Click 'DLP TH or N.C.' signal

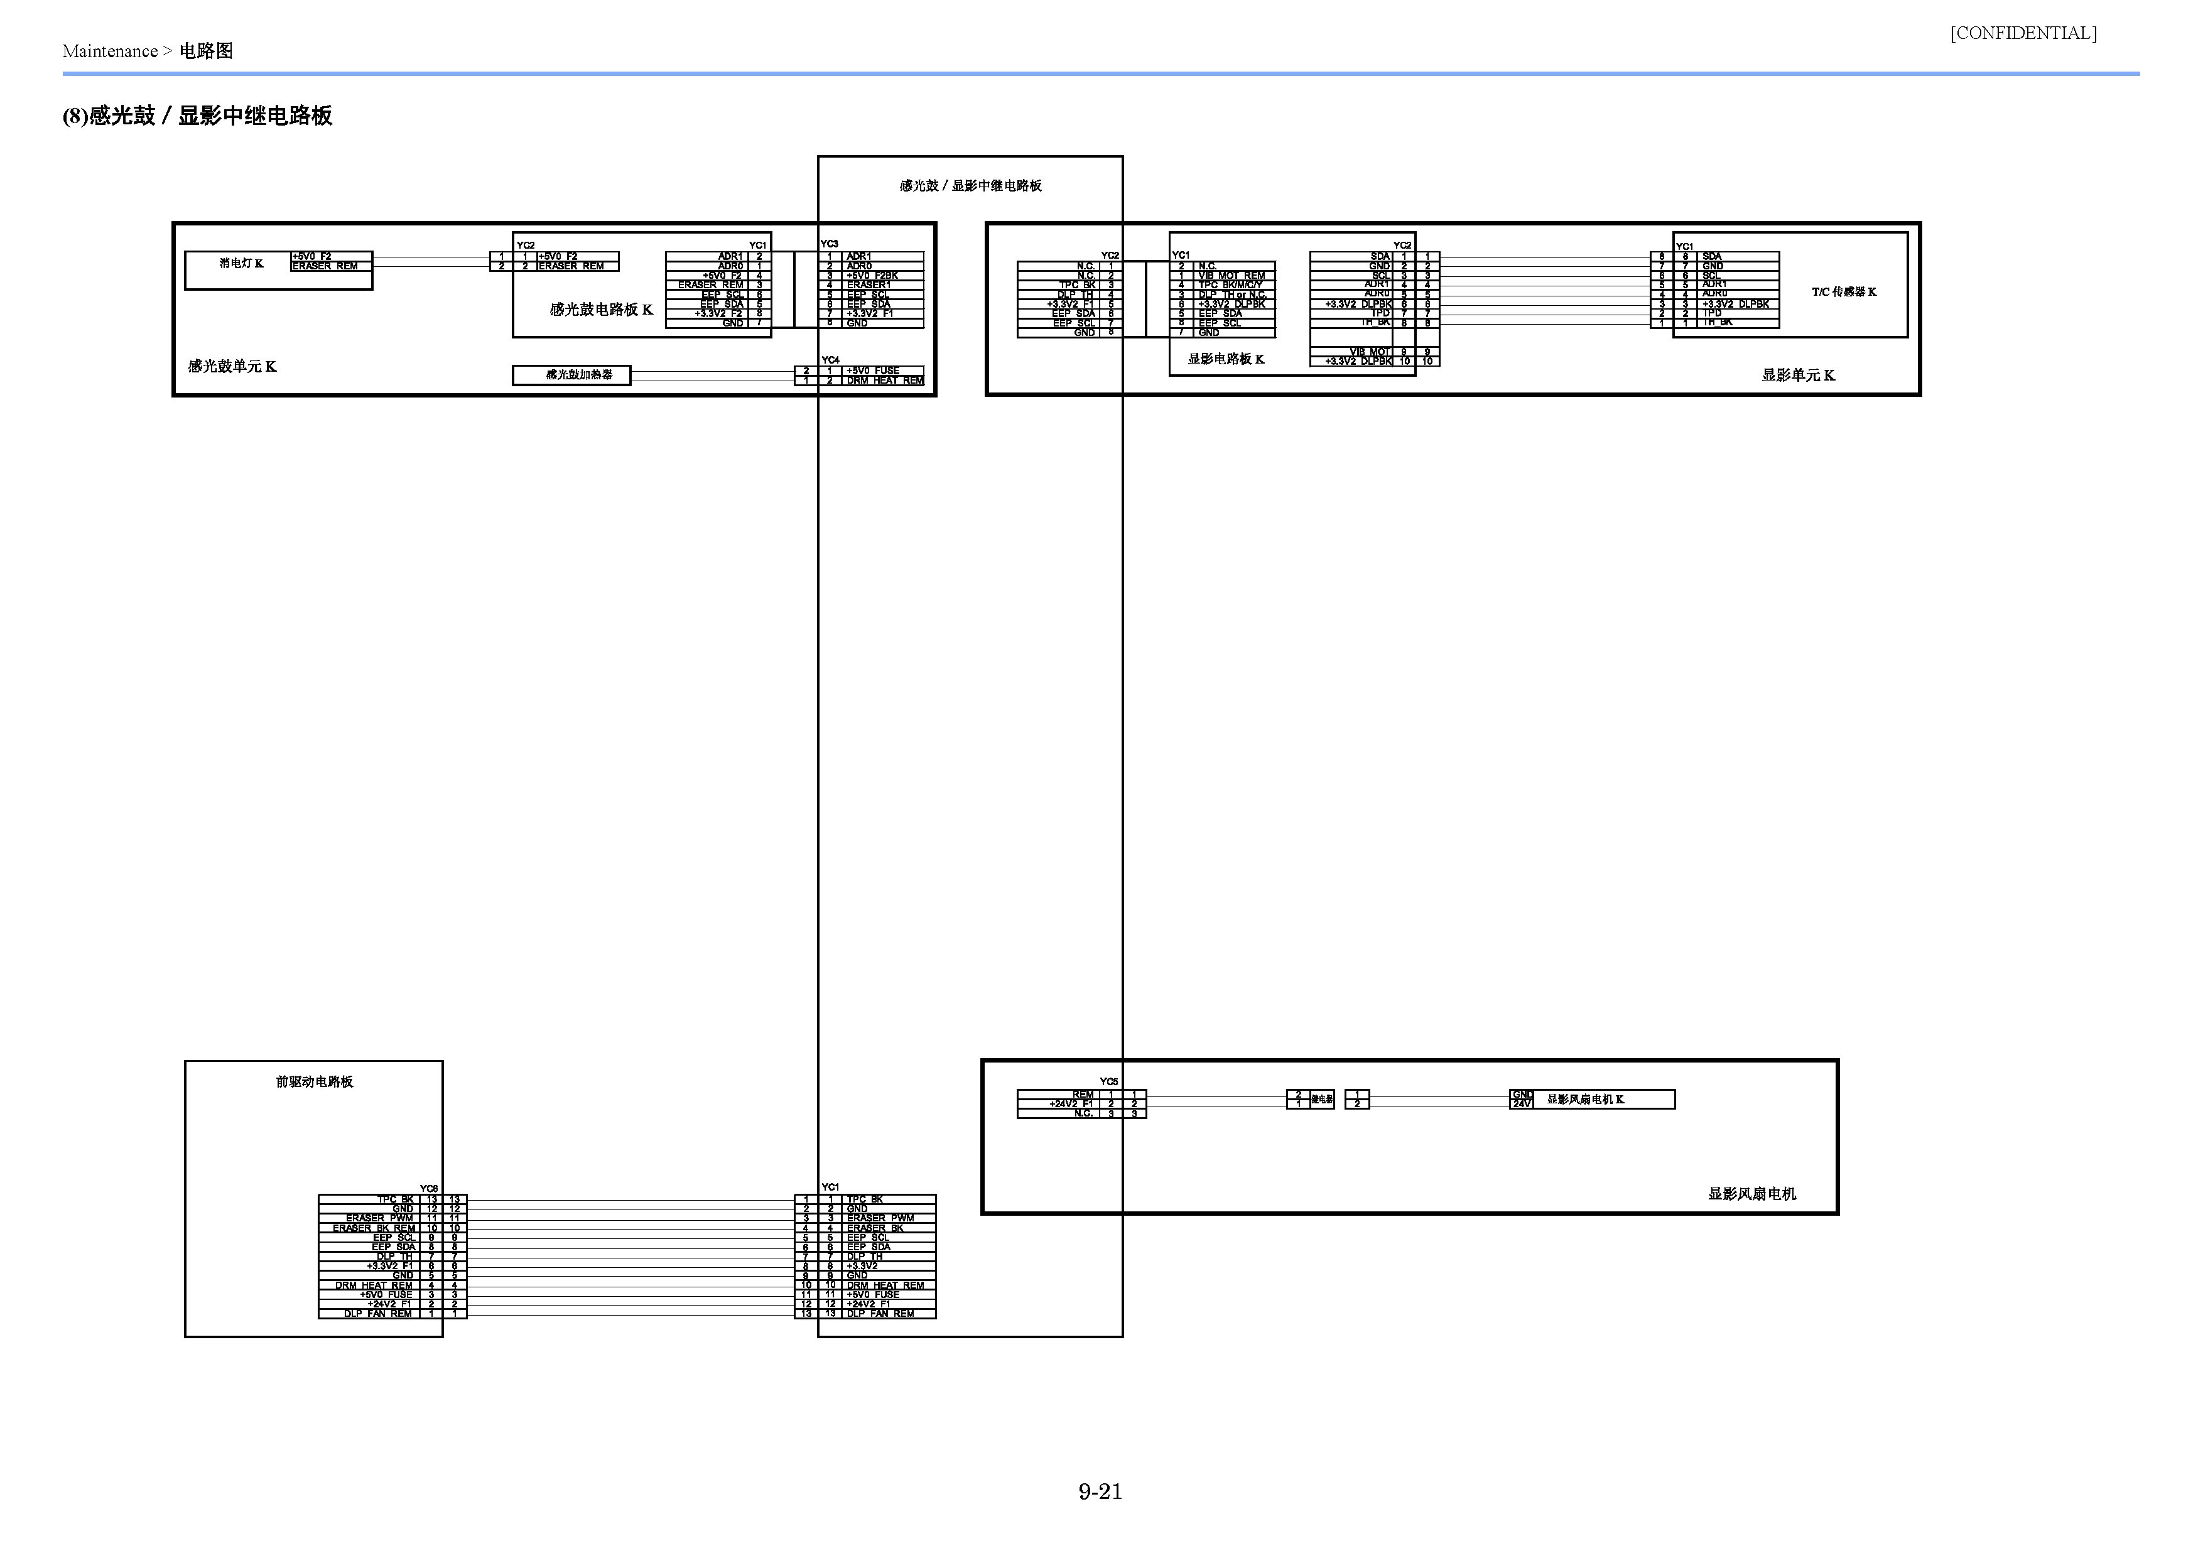point(1232,295)
